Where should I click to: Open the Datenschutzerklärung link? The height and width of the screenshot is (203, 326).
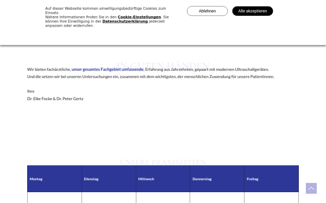coord(125,21)
